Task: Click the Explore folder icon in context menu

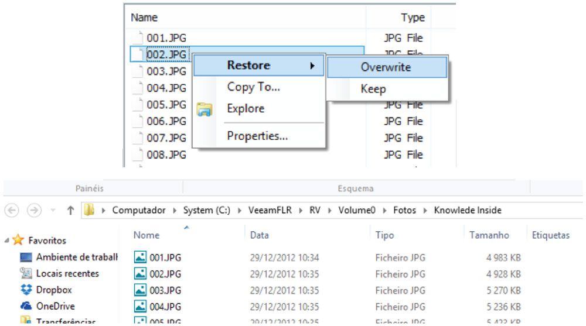Action: point(204,109)
